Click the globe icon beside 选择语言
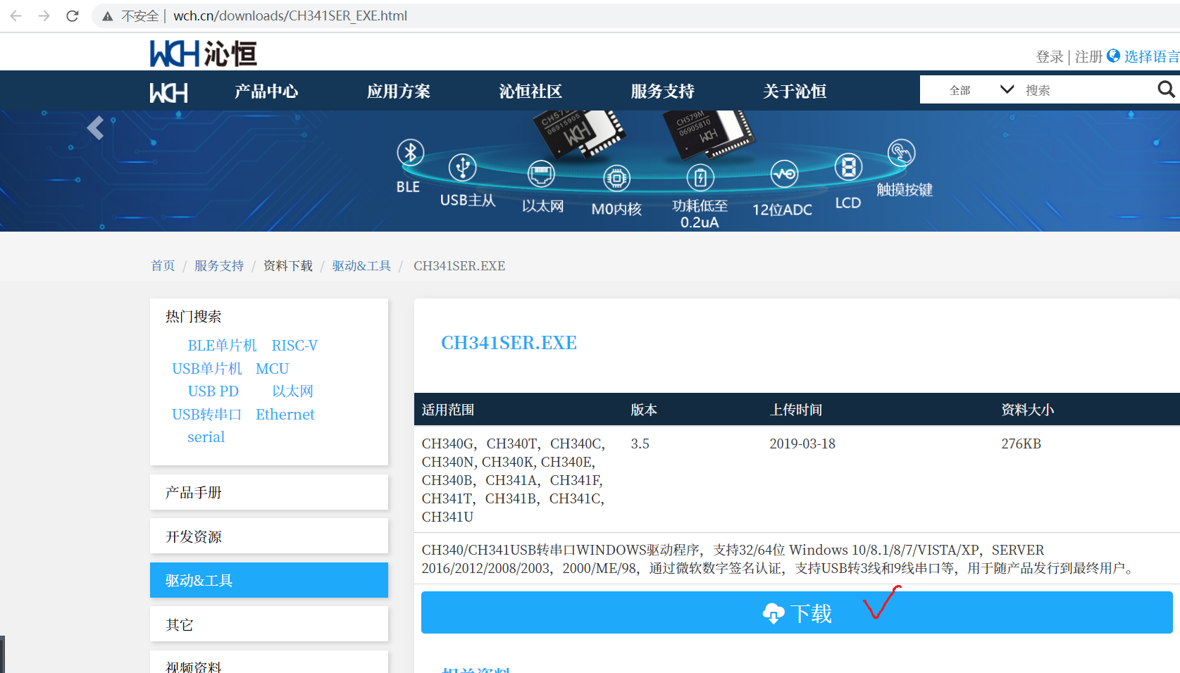Viewport: 1180px width, 673px height. point(1113,56)
